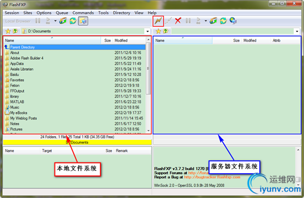Image resolution: width=304 pixels, height=198 pixels.
Task: Click the Disconnect icon in remote toolbar
Action: coord(168,21)
